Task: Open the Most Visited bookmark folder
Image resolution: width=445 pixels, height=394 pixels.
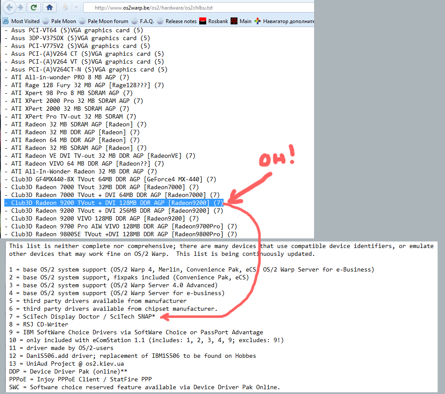Action: [21, 21]
